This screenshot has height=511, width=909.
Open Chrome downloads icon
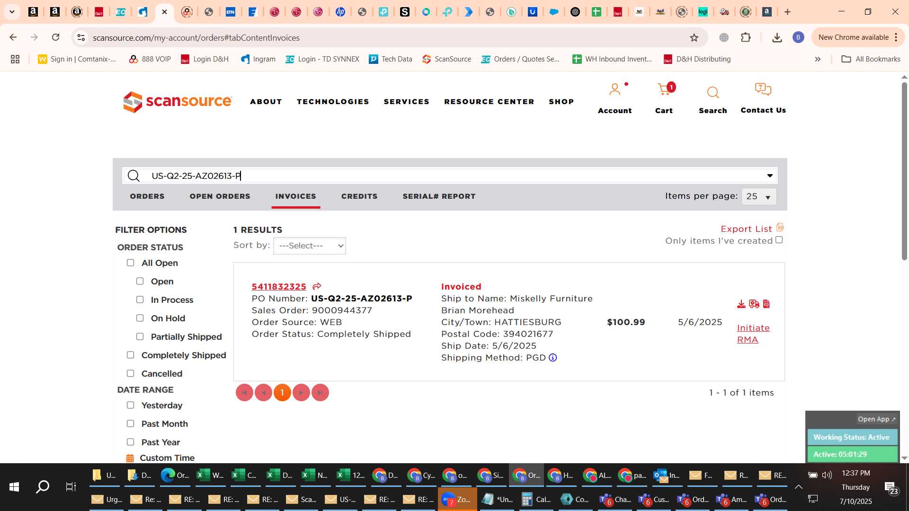click(777, 37)
